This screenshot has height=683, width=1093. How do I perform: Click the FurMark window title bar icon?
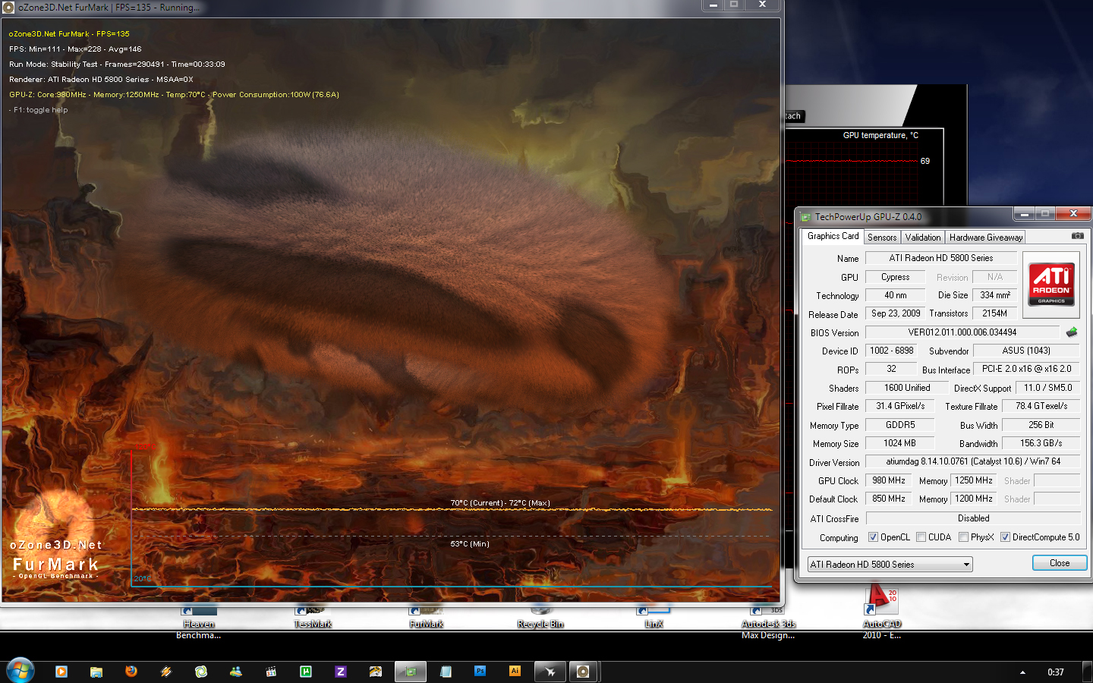tap(8, 7)
